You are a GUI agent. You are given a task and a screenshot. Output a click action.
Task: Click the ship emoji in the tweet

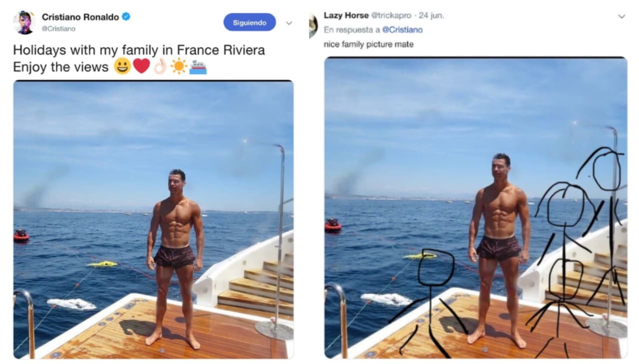coord(198,67)
